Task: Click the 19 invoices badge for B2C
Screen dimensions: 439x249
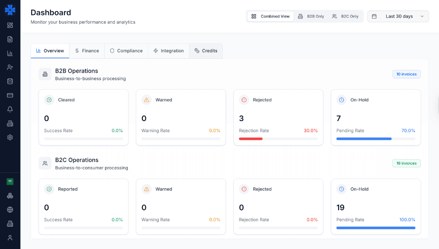Action: coord(406,163)
